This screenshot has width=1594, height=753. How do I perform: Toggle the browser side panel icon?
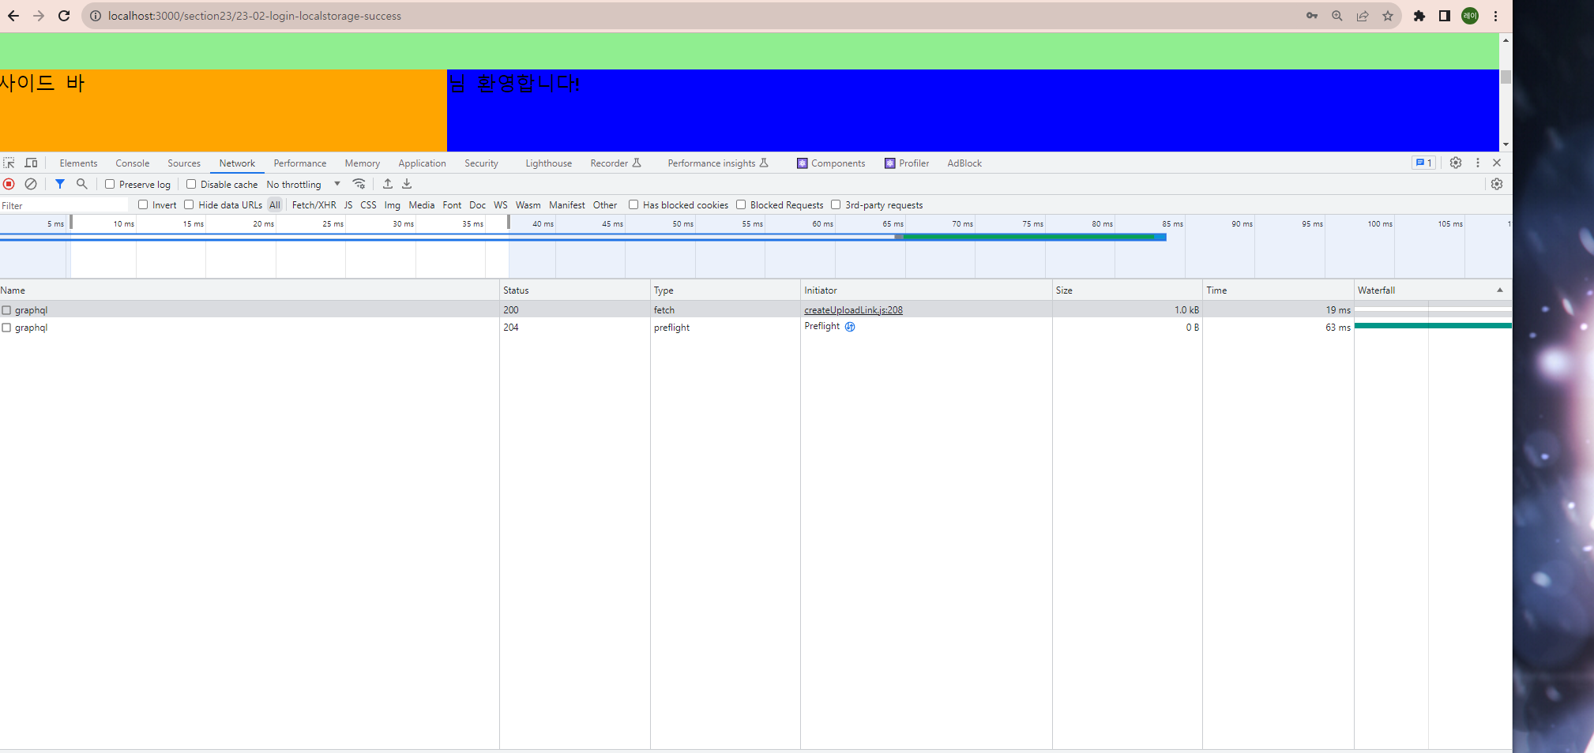[x=1445, y=16]
